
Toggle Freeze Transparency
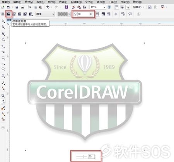click(116, 14)
